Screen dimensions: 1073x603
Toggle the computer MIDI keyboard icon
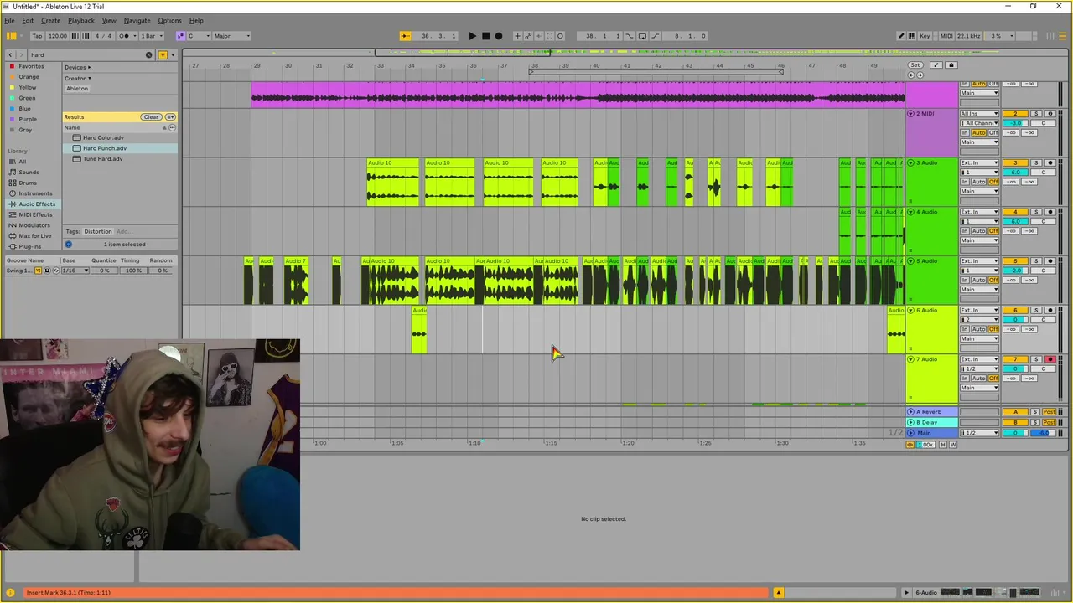point(911,36)
